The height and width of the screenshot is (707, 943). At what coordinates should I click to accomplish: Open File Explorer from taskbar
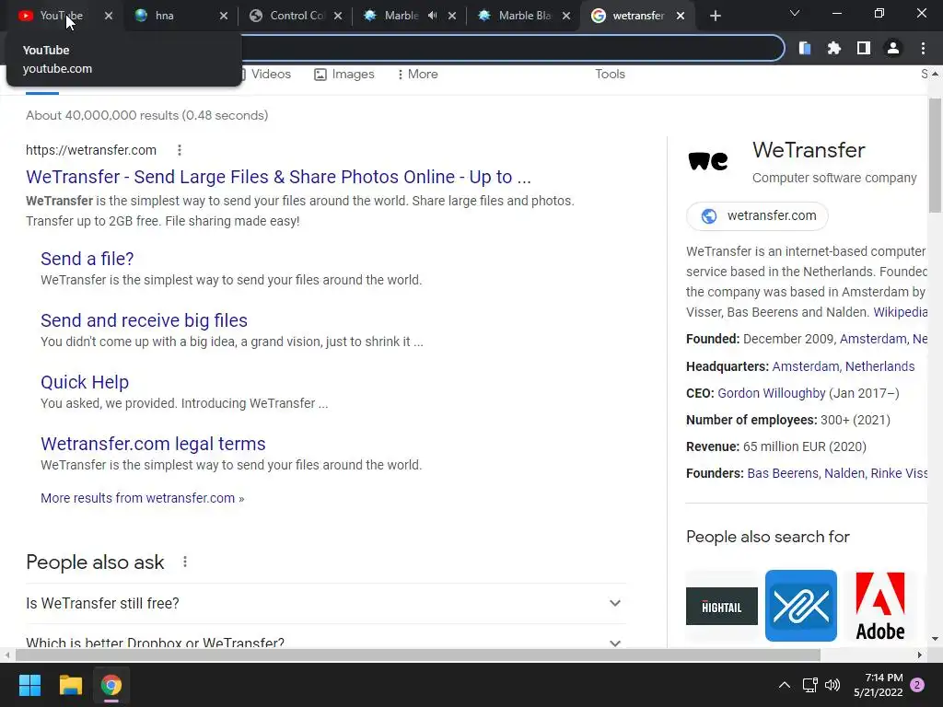click(70, 685)
